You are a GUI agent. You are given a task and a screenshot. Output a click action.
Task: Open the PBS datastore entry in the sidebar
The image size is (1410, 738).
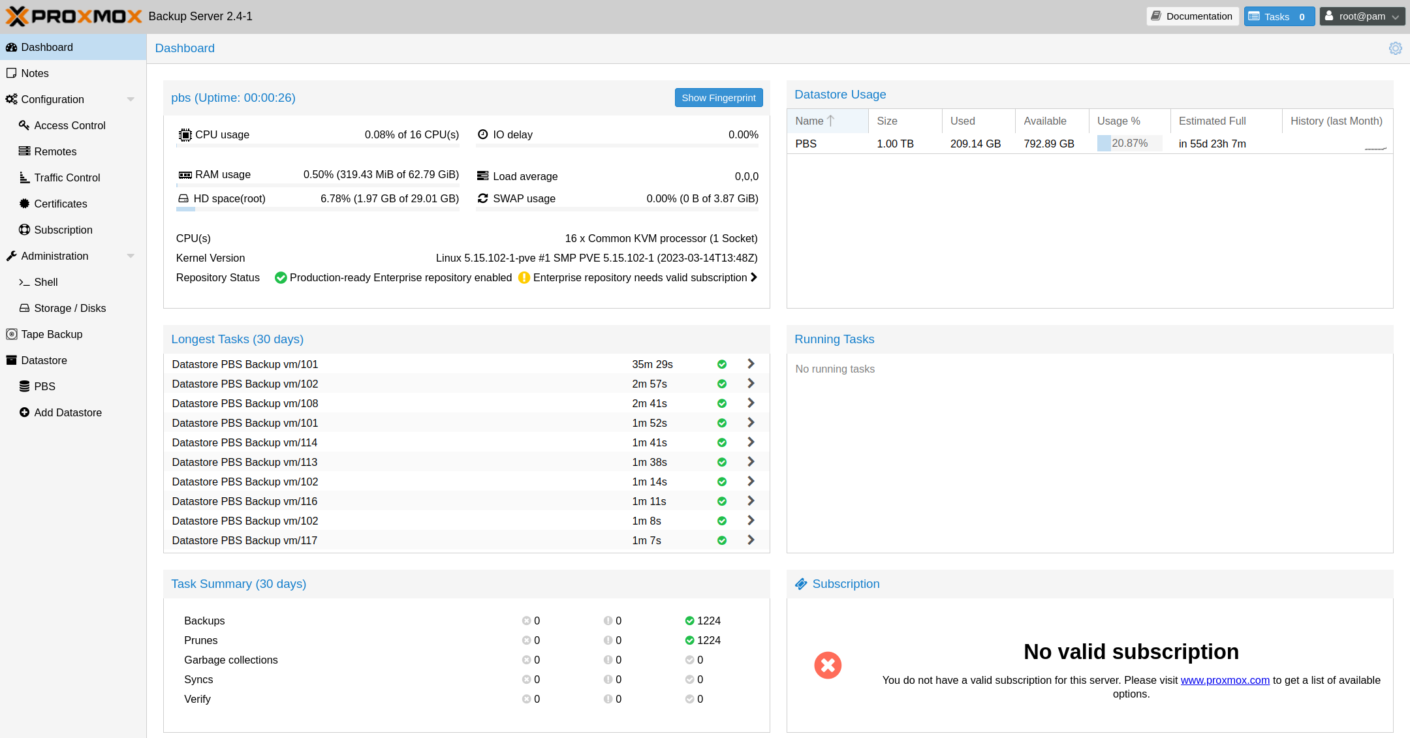click(44, 386)
